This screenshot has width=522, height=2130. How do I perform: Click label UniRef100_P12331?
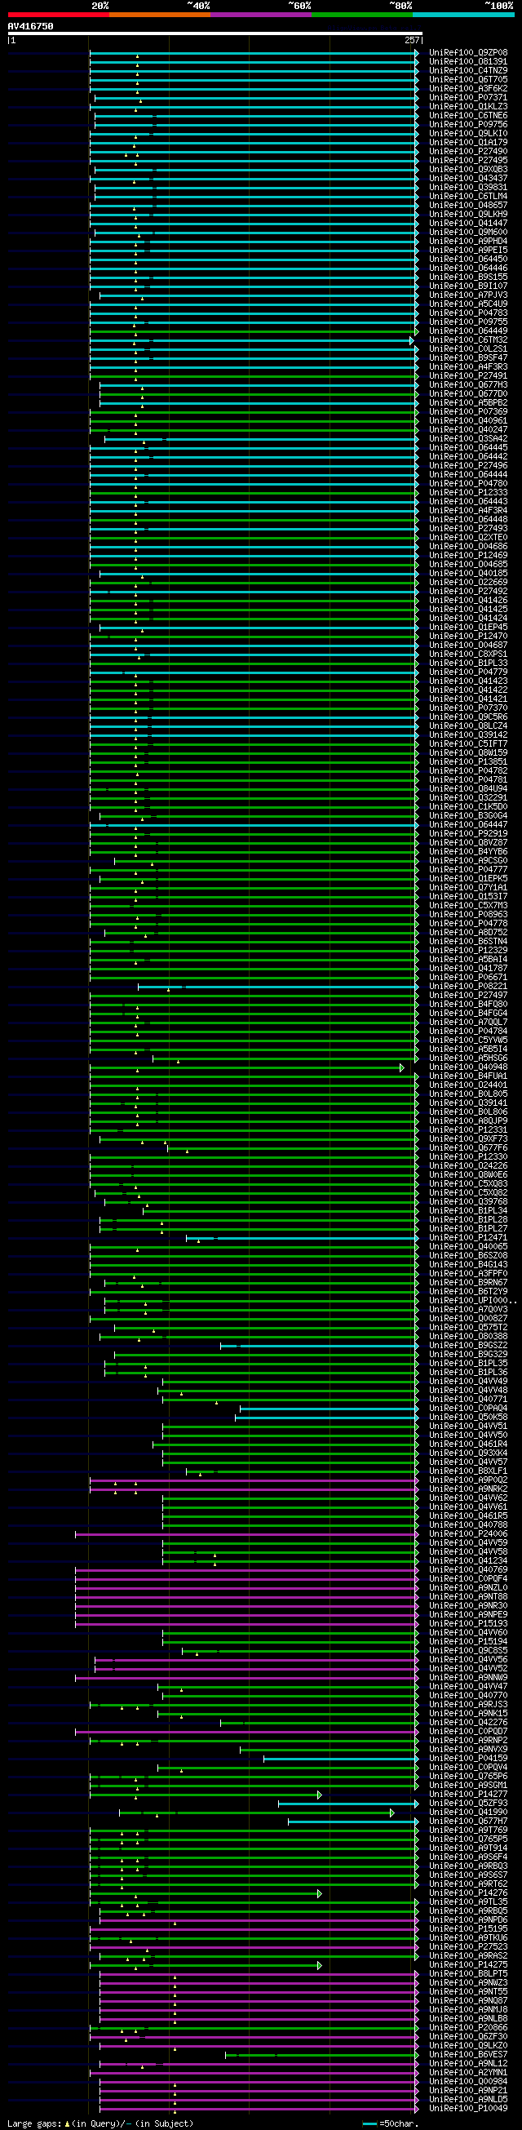click(x=468, y=1130)
